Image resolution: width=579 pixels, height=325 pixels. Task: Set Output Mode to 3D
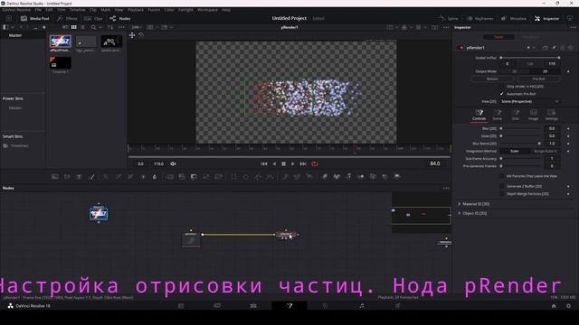pyautogui.click(x=515, y=71)
